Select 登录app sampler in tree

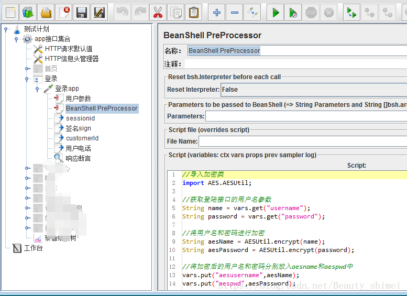coord(67,89)
